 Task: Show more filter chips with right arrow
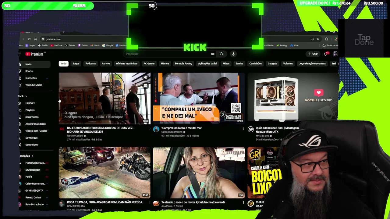(x=338, y=64)
